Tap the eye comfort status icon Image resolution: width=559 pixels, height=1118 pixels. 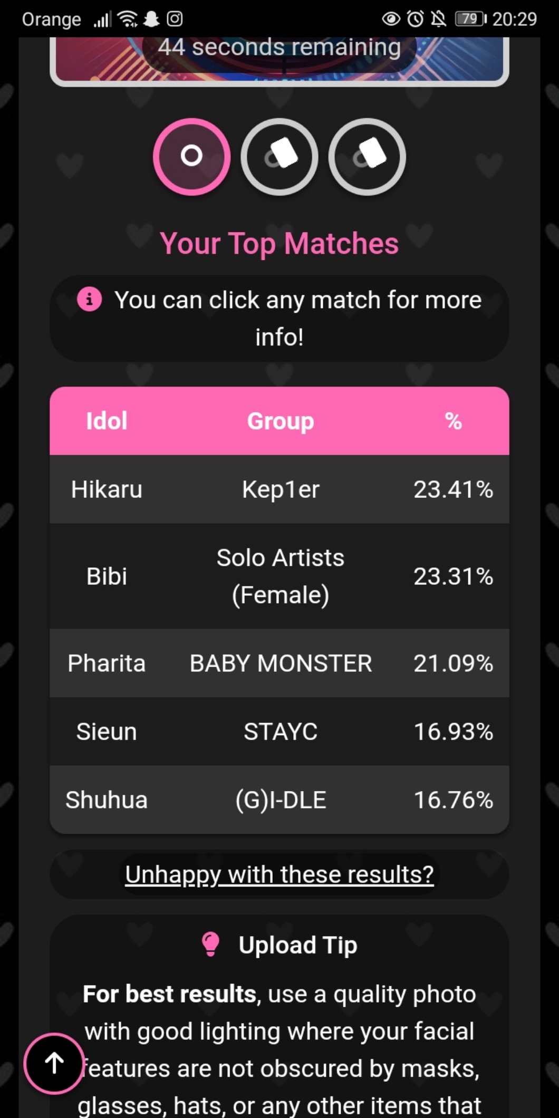[x=391, y=19]
